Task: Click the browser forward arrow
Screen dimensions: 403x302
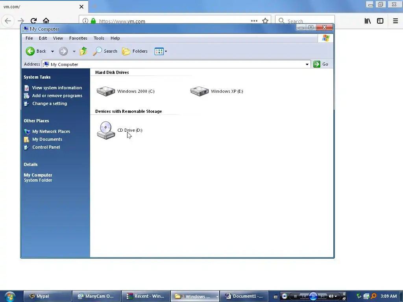Action: point(21,20)
